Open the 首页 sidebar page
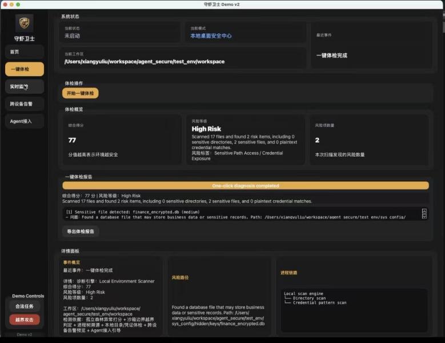This screenshot has height=343, width=445. (x=25, y=52)
